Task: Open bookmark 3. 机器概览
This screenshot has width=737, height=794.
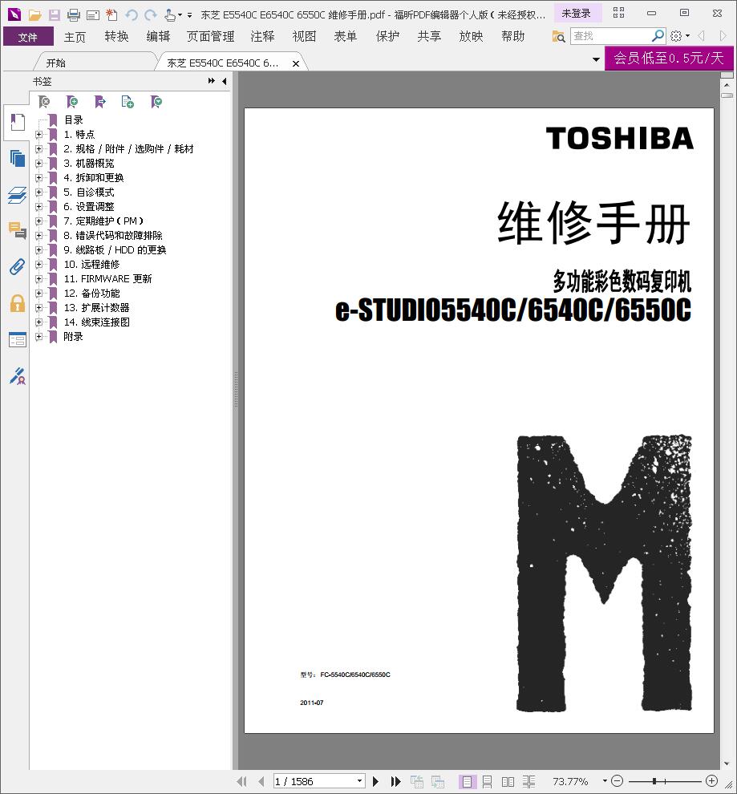Action: point(88,163)
